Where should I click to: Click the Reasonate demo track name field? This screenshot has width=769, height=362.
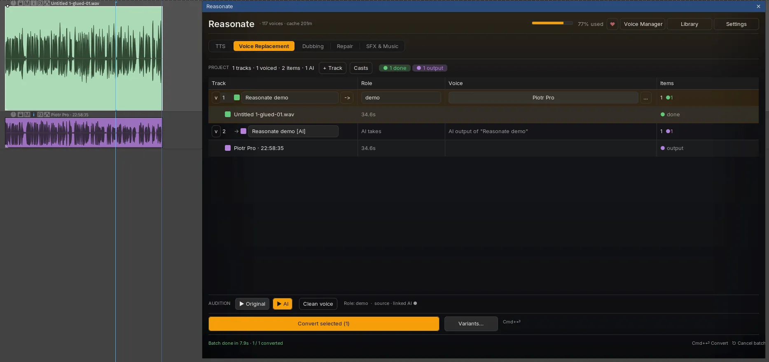[290, 97]
